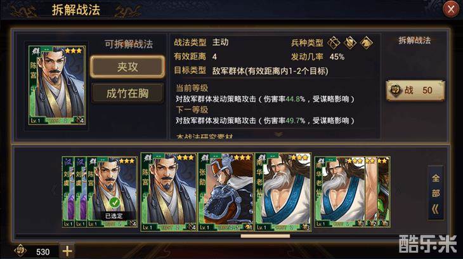
Task: Click the archer troop type icon
Action: pyautogui.click(x=334, y=43)
